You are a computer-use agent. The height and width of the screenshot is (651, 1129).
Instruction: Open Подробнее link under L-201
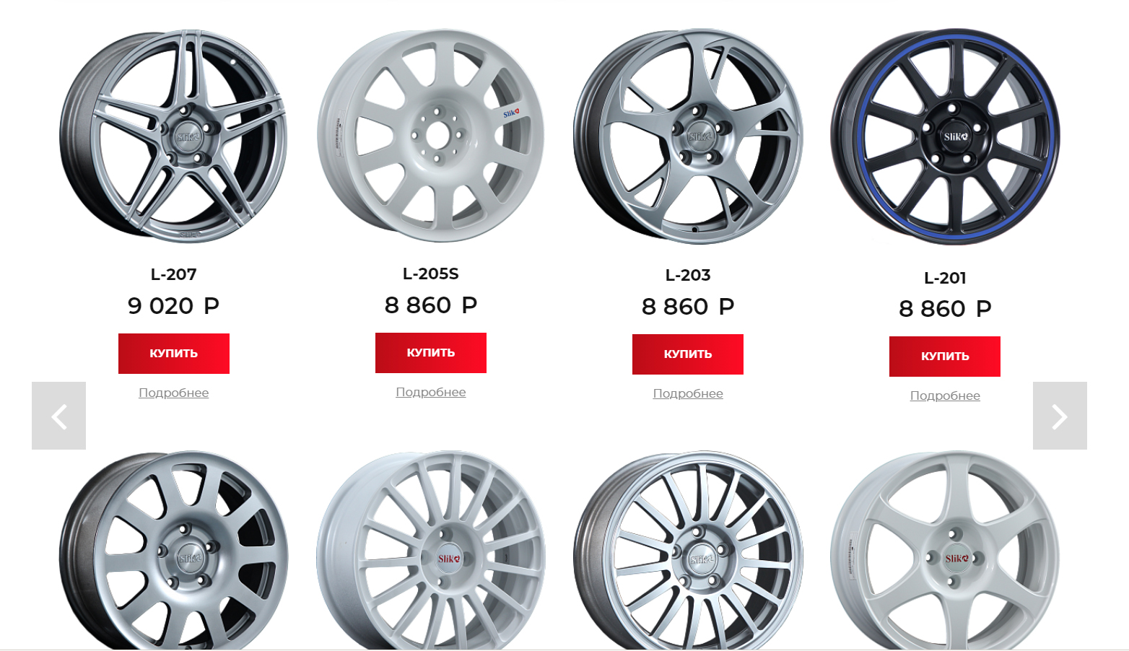click(x=945, y=396)
